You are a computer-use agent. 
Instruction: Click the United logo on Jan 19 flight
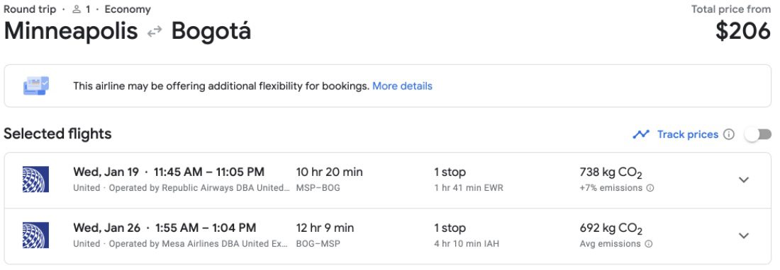(x=36, y=180)
